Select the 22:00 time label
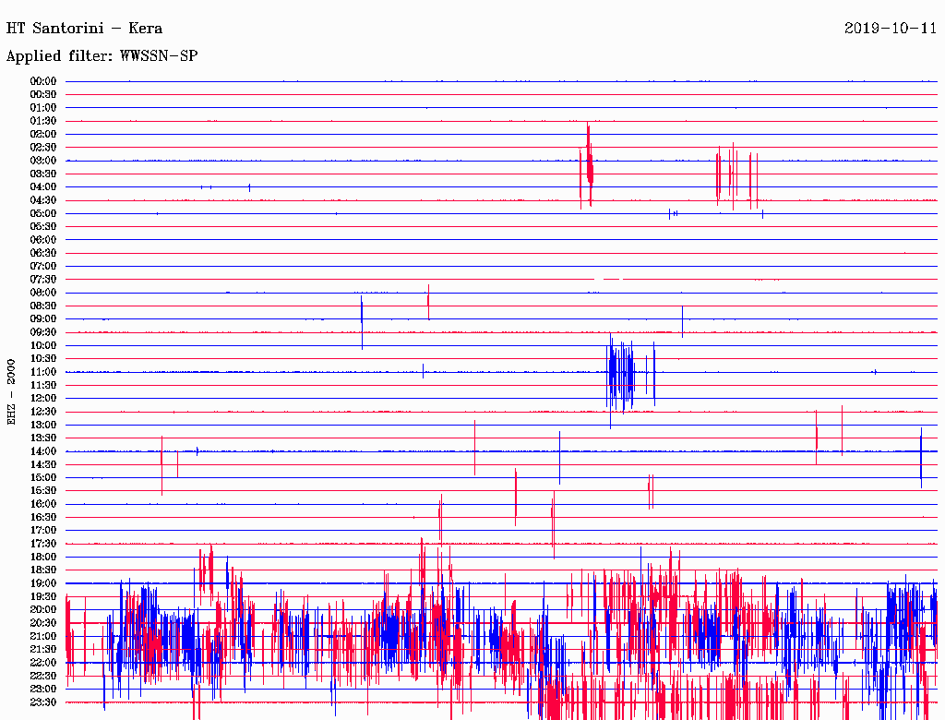Screen dimensions: 945x720 click(x=43, y=663)
